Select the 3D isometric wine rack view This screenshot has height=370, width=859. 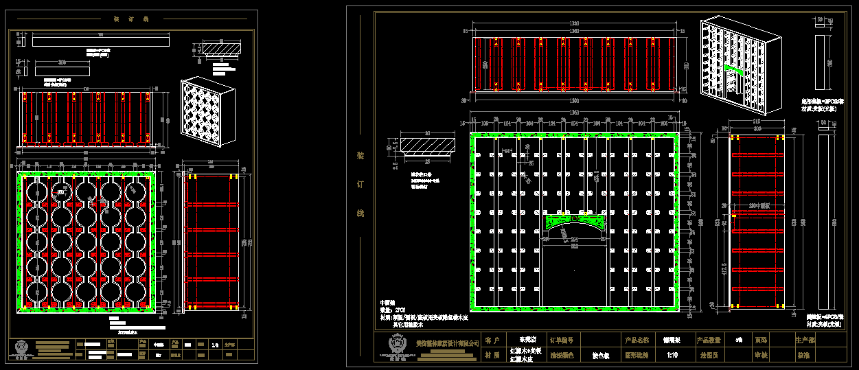click(x=208, y=112)
